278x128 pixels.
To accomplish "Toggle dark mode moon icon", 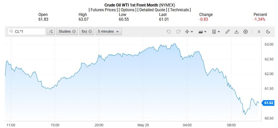I will 268,32.
